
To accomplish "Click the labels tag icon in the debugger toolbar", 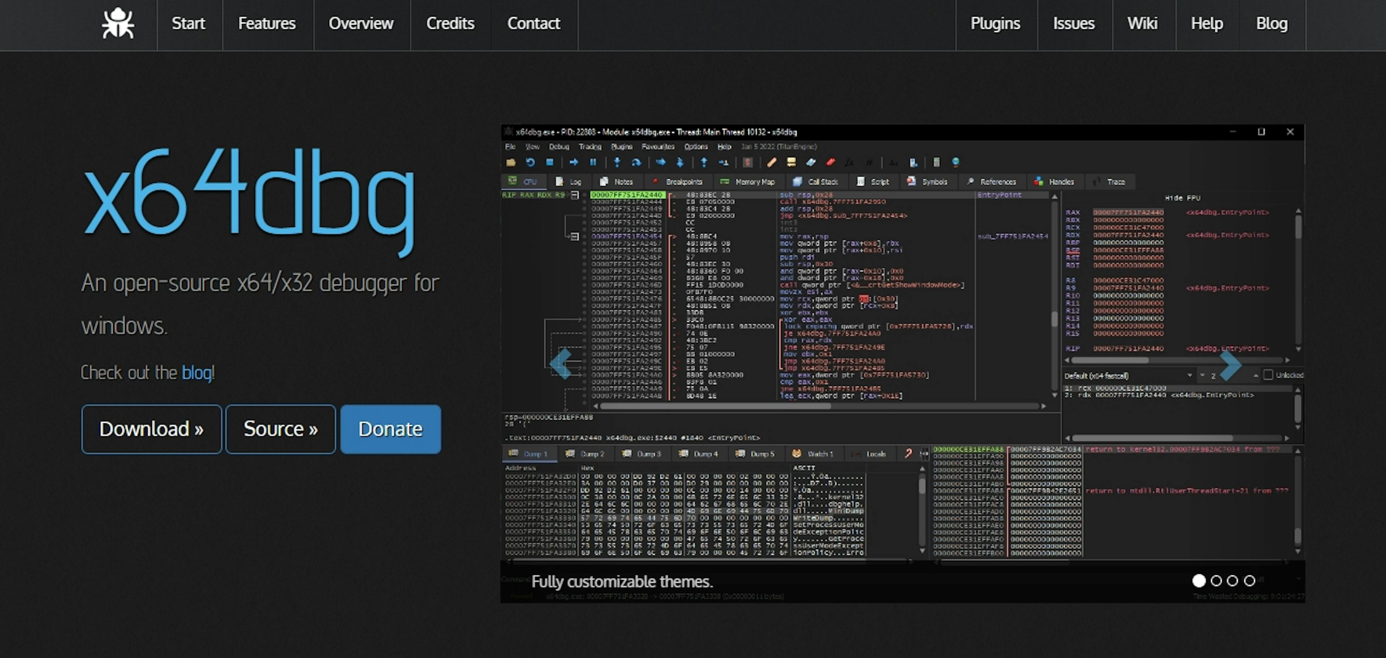I will (x=811, y=162).
